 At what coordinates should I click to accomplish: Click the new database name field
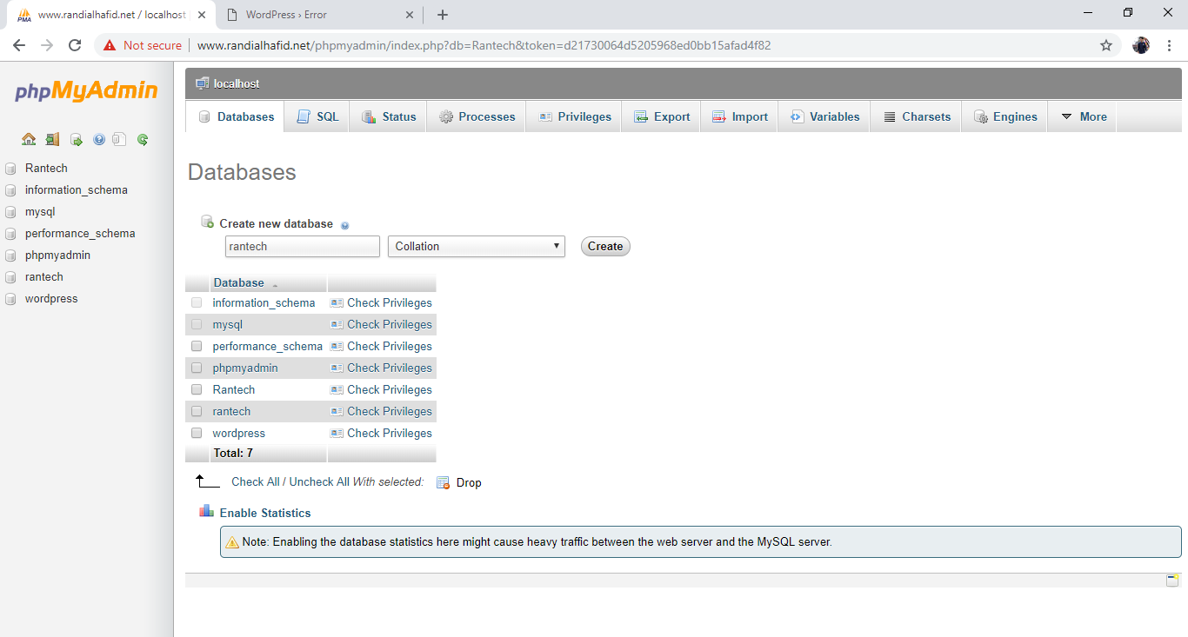(303, 247)
